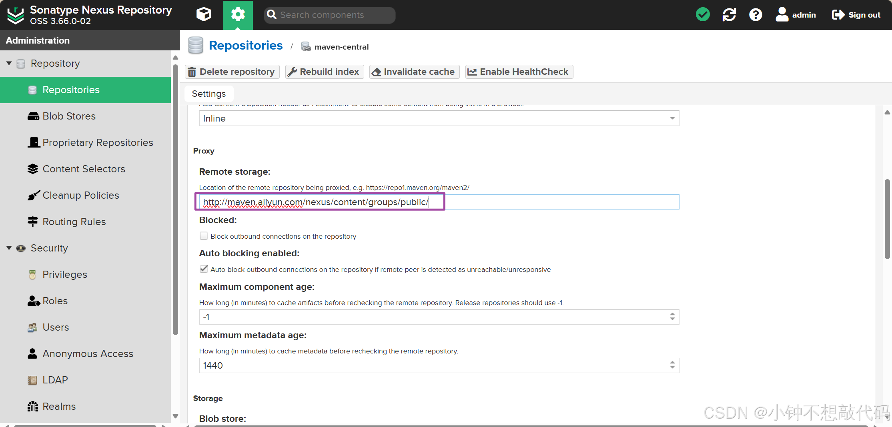Screen dimensions: 892x427
Task: Click the Delete repository button
Action: coord(232,72)
